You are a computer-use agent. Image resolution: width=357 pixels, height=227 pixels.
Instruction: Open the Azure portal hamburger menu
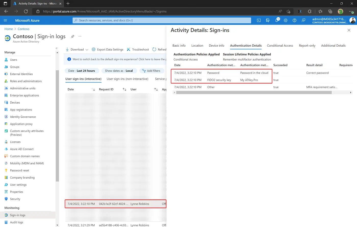click(x=5, y=20)
